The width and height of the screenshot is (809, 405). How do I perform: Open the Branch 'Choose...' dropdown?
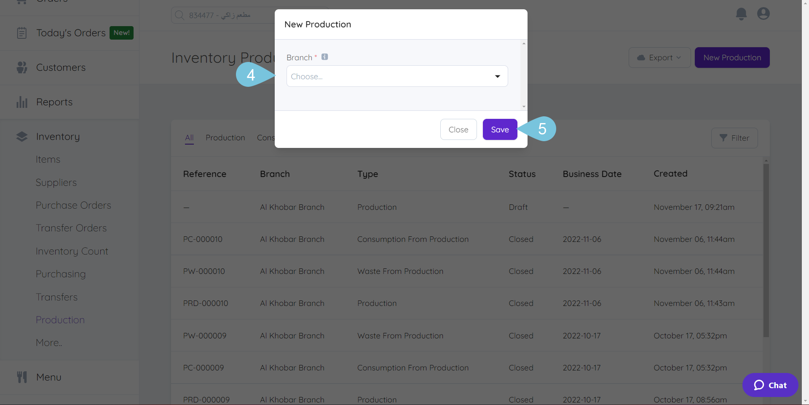click(x=396, y=76)
